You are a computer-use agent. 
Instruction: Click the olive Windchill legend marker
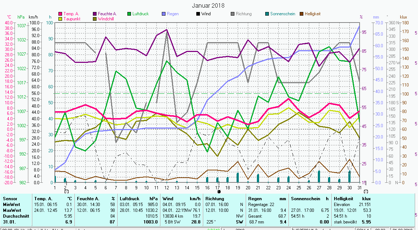95,19
